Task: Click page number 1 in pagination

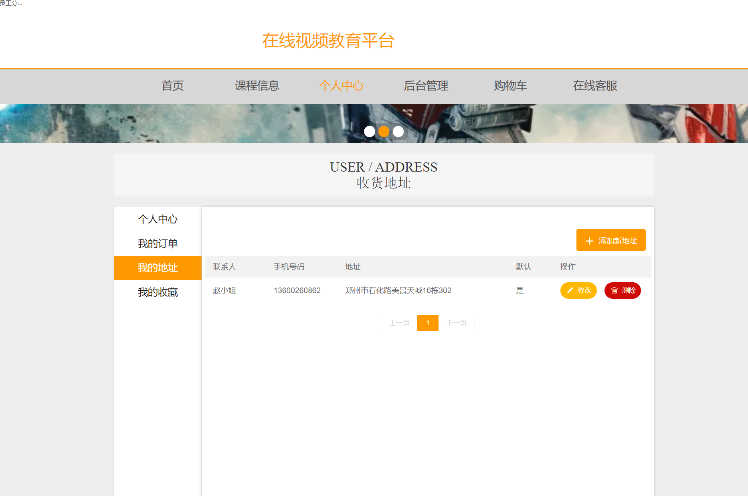Action: pos(428,323)
